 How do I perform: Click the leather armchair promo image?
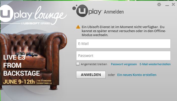point(34,61)
